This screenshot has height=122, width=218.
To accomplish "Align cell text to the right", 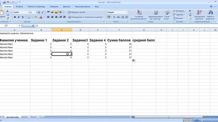I will [x=56, y=17].
